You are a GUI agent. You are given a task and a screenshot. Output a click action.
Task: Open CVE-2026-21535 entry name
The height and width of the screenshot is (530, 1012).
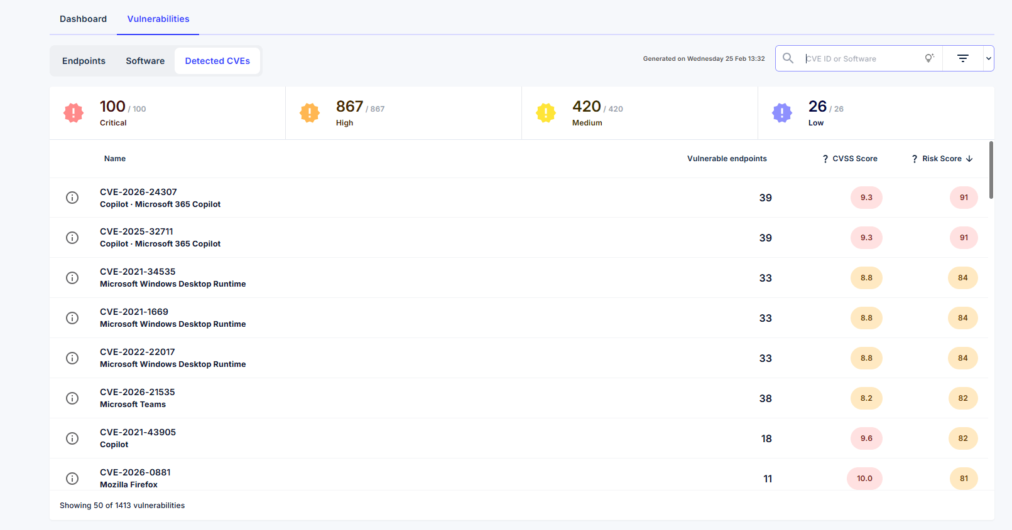[x=137, y=392]
